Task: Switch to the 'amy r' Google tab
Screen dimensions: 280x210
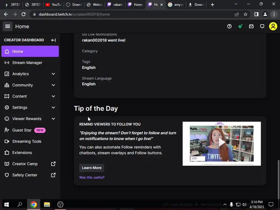Action: (176, 5)
